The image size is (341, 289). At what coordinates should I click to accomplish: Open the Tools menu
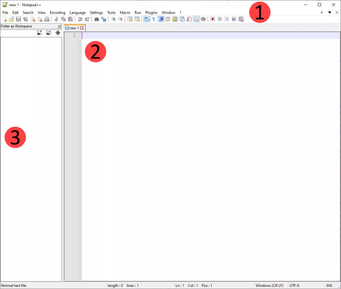click(111, 13)
